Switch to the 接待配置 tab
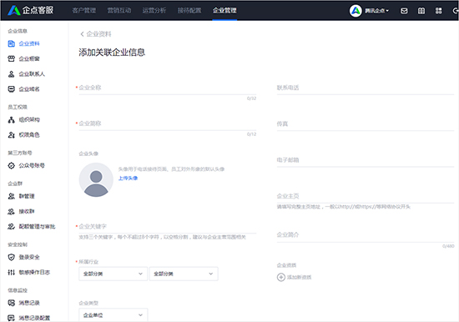459x322 pixels. point(189,11)
